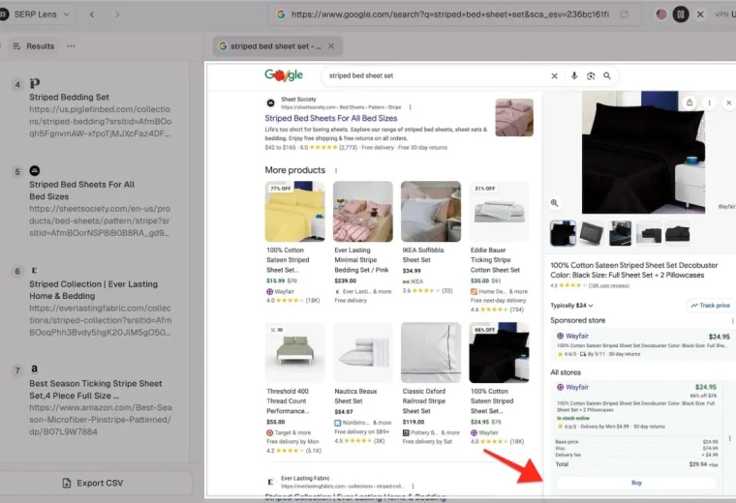Screen dimensions: 736x503
Task: Zoom the product image with magnifier
Action: [554, 203]
